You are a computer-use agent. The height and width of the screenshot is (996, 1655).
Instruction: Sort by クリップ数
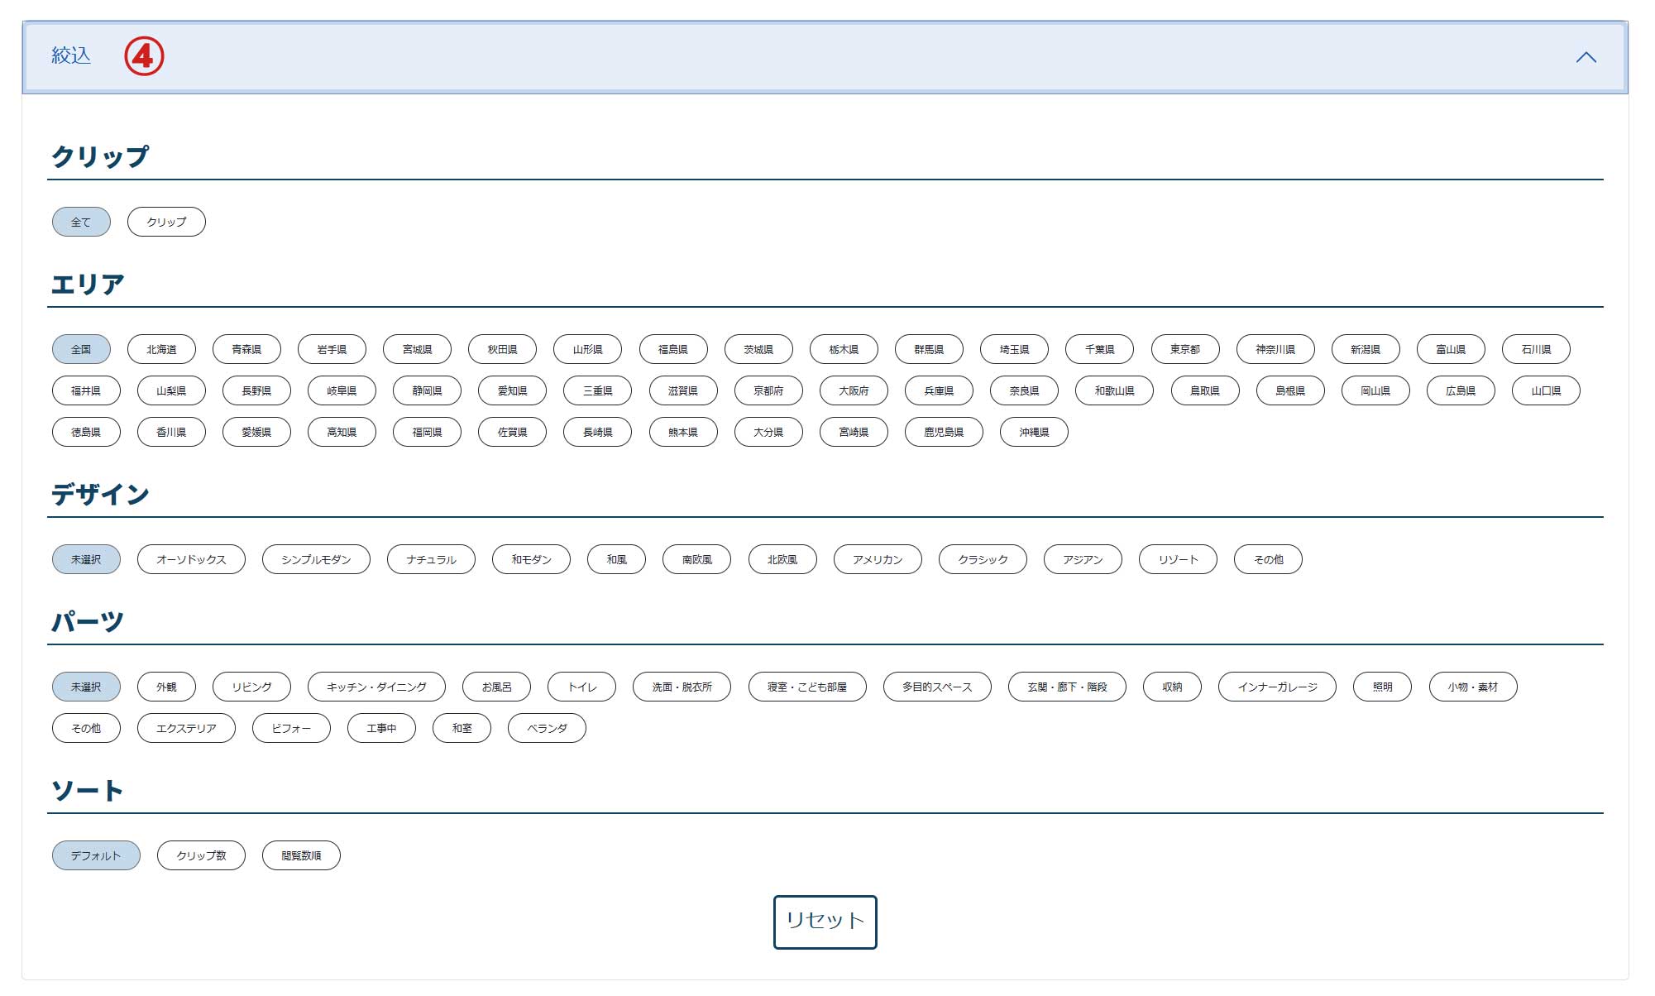(201, 855)
